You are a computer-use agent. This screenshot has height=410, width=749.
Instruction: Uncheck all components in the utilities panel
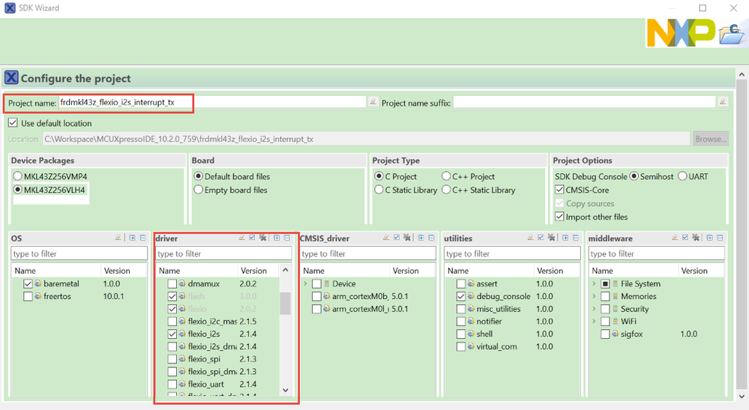coord(551,237)
